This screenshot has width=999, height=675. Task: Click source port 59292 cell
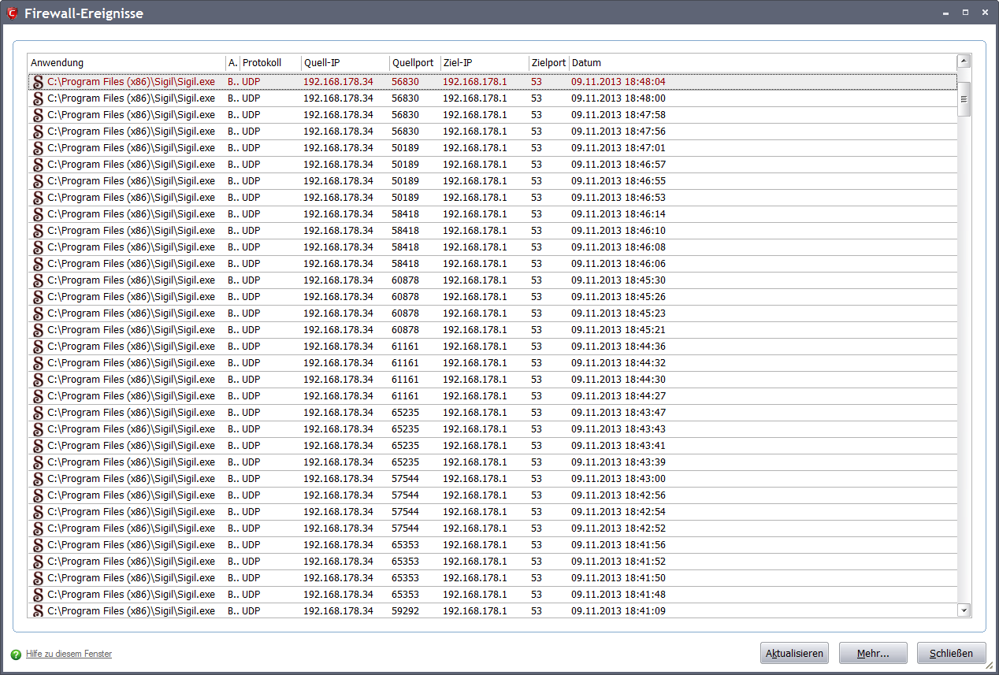pos(405,611)
